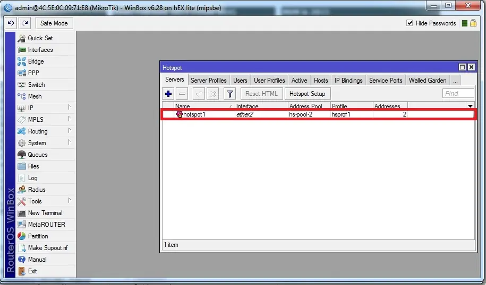Open the Radius settings
This screenshot has width=486, height=285.
[x=46, y=190]
